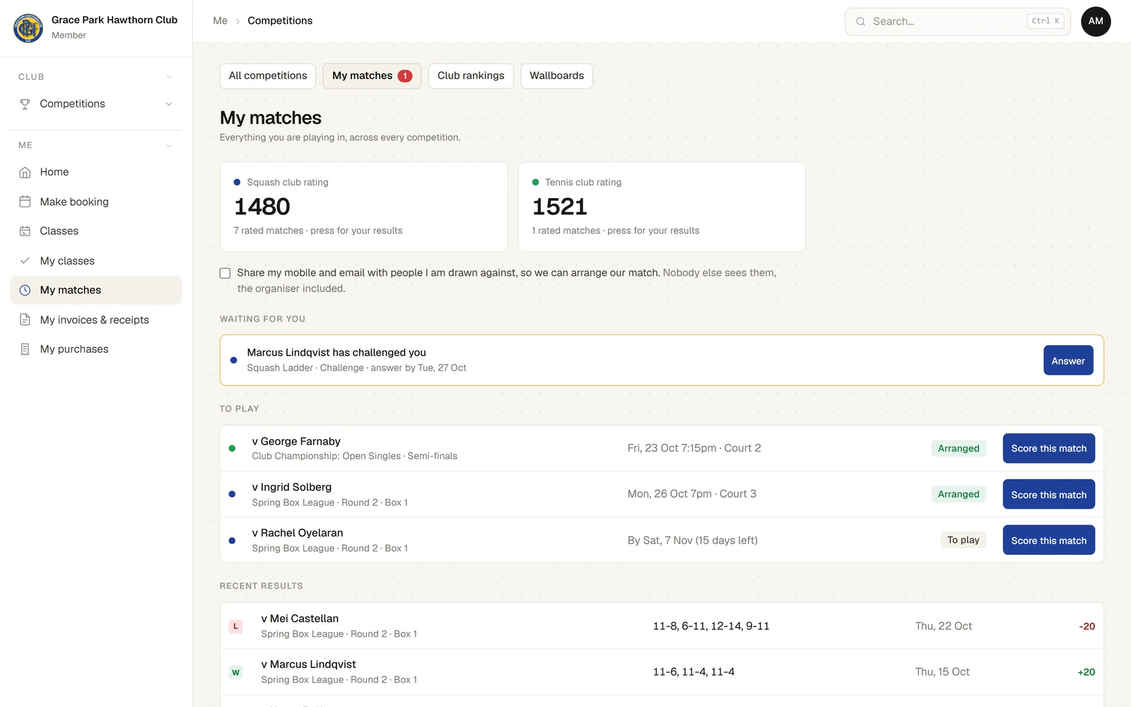Click the -20 rating change

pos(1086,626)
